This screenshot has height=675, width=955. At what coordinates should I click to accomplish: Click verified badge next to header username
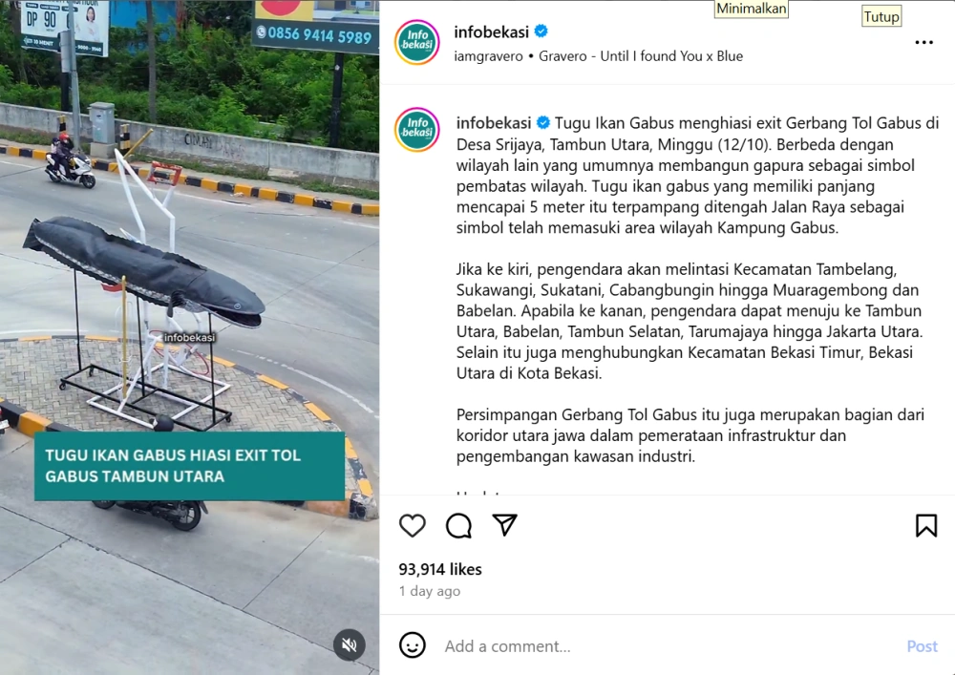coord(541,32)
